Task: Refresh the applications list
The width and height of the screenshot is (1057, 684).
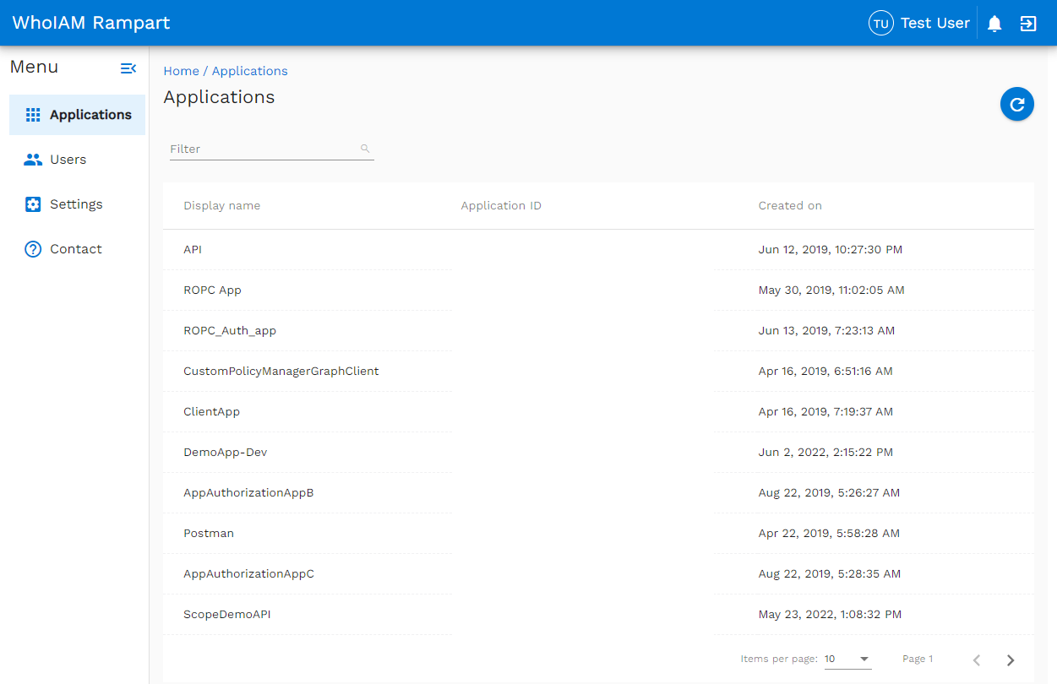Action: (x=1016, y=104)
